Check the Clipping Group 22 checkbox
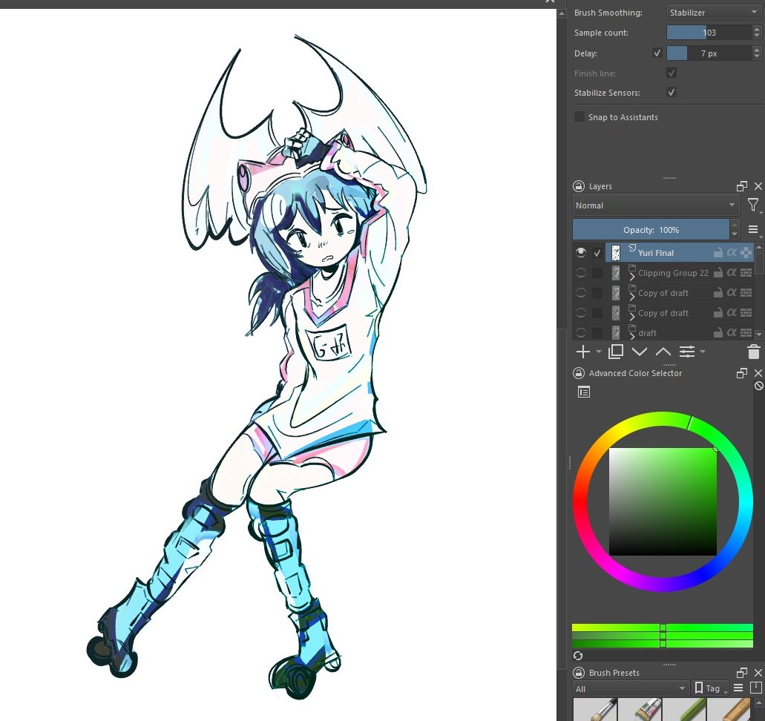This screenshot has height=721, width=765. [597, 273]
